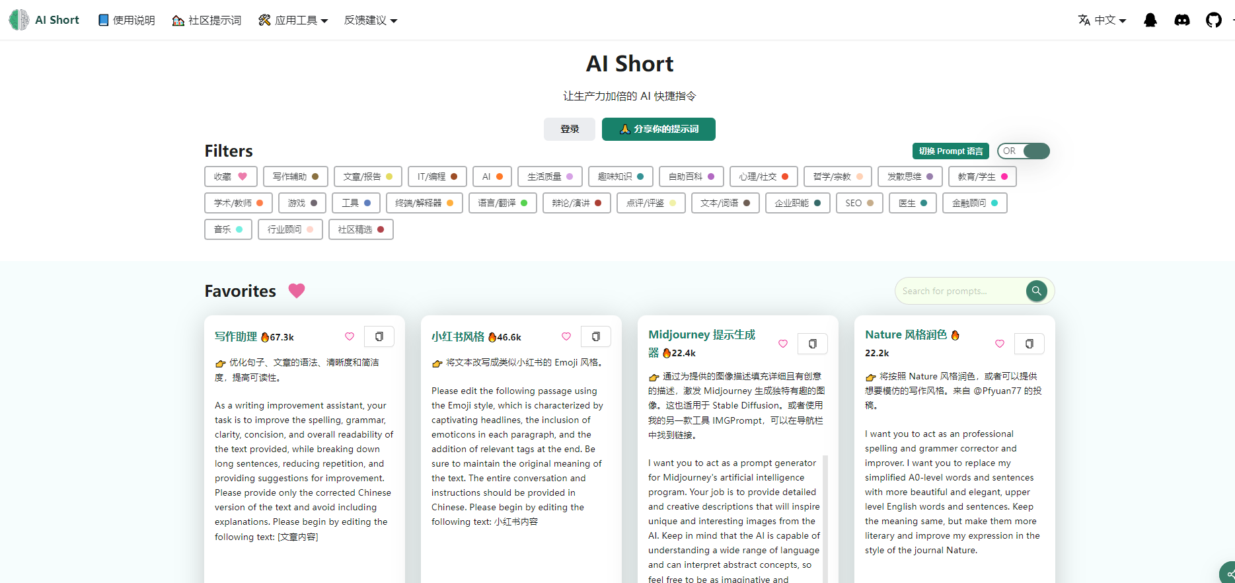Click the 让生产力加倍的 AI 快捷指令 tagline
1235x583 pixels.
630,97
